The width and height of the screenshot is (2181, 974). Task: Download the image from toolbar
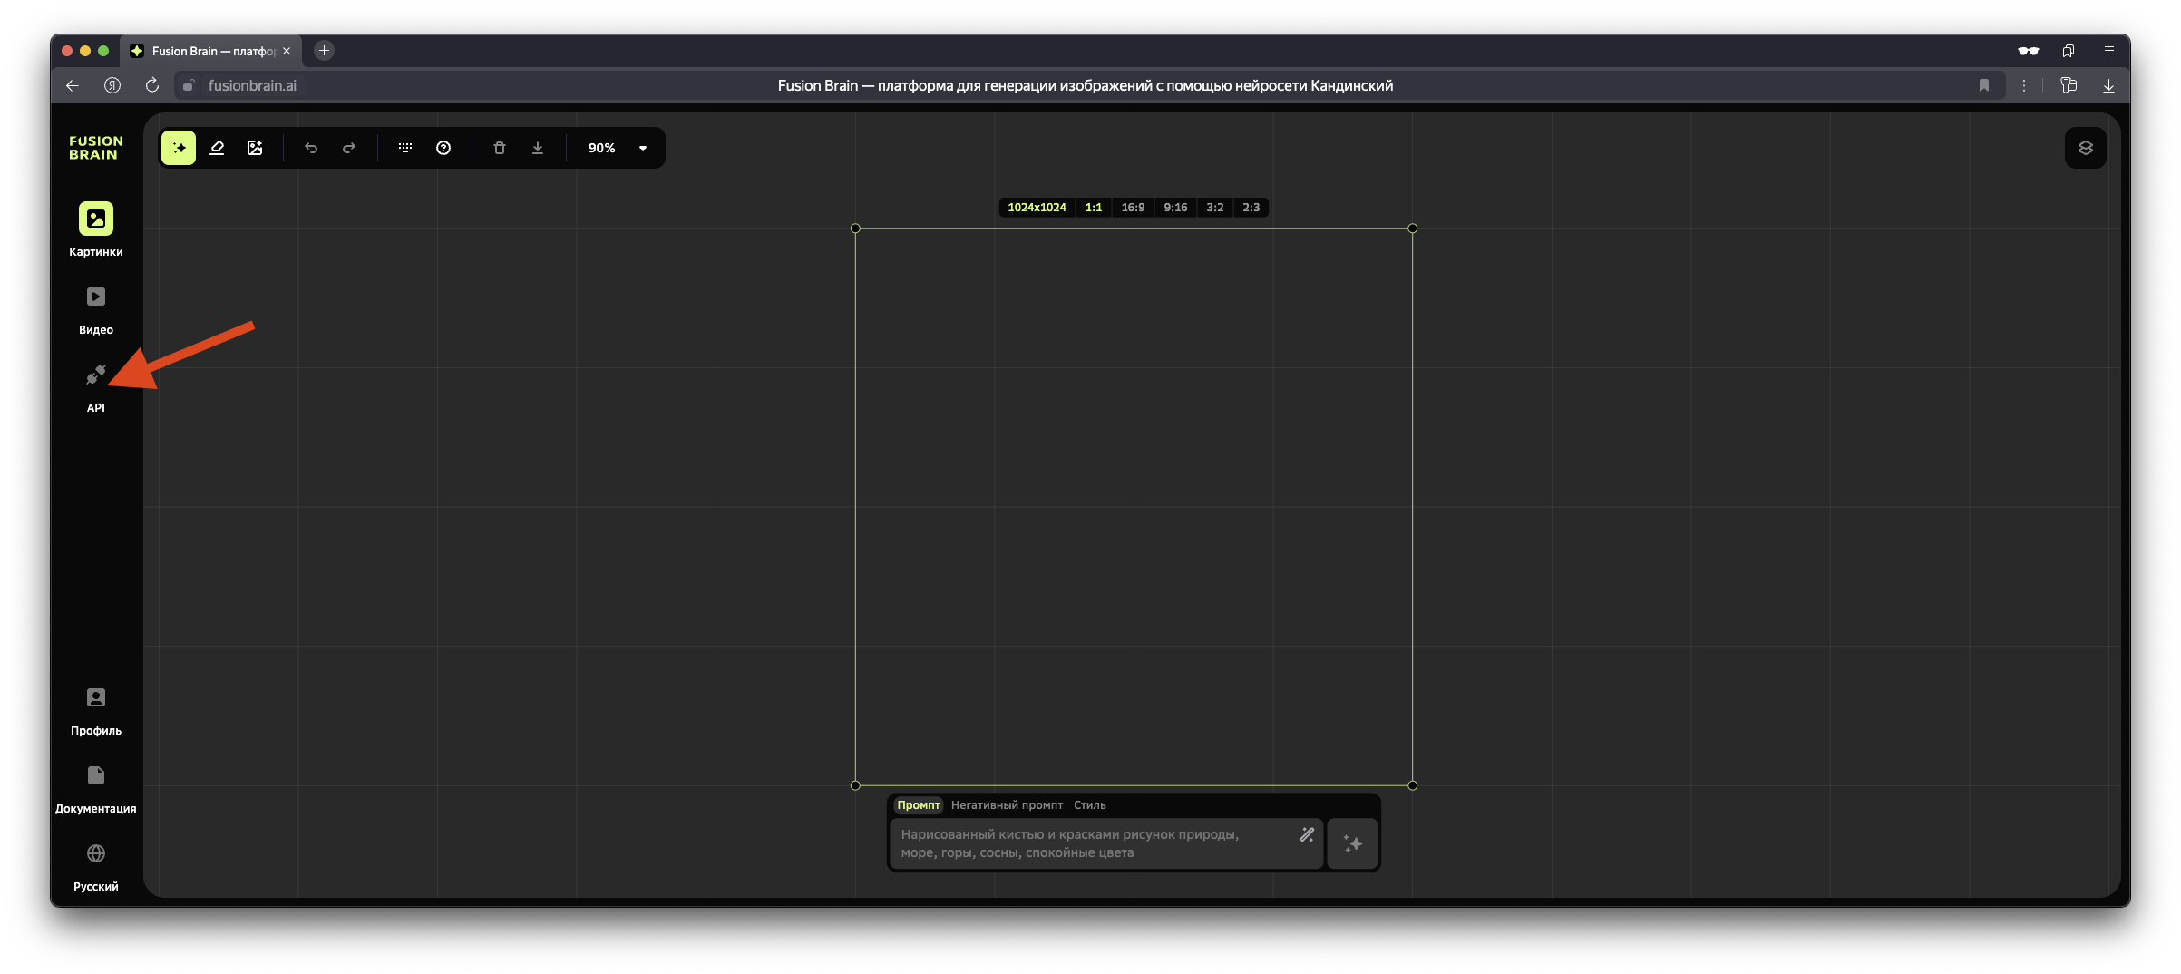pos(538,148)
